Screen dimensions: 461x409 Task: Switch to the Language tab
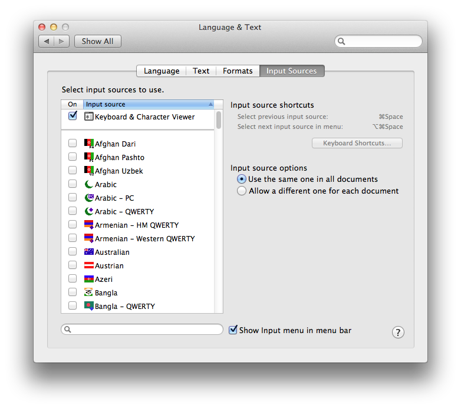[x=162, y=71]
